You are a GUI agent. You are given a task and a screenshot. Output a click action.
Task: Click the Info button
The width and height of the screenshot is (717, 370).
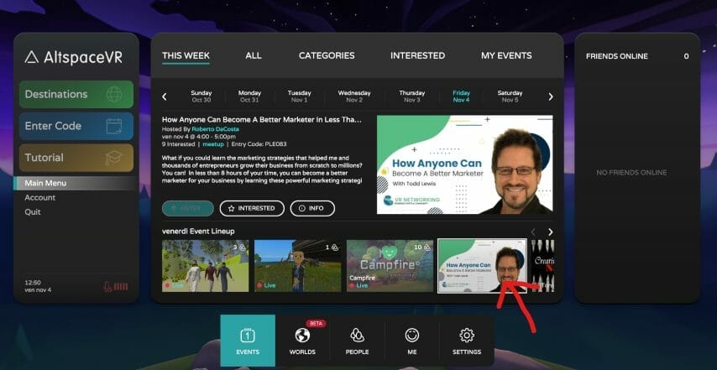point(312,208)
